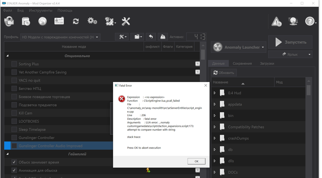This screenshot has width=322, height=178.
Task: Click the warning notifications triangle icon
Action: [x=276, y=22]
